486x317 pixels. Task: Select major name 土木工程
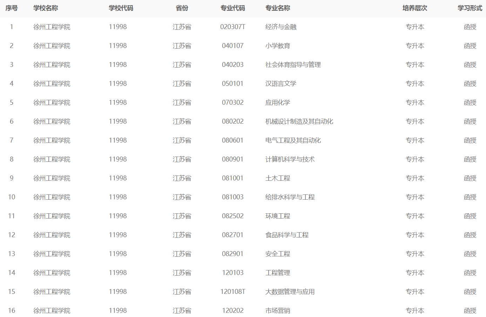coord(278,178)
